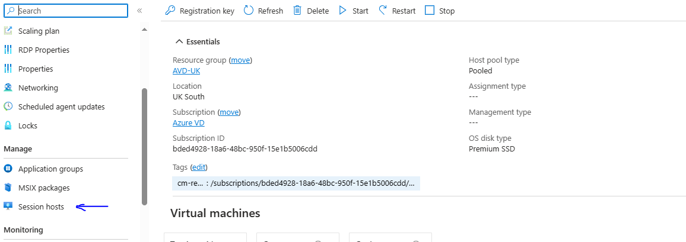Open Session hosts menu item
686x242 pixels.
coord(41,207)
